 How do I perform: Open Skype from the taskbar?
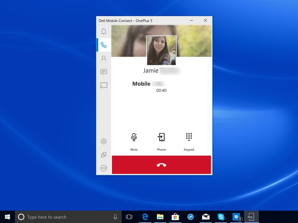pyautogui.click(x=221, y=217)
